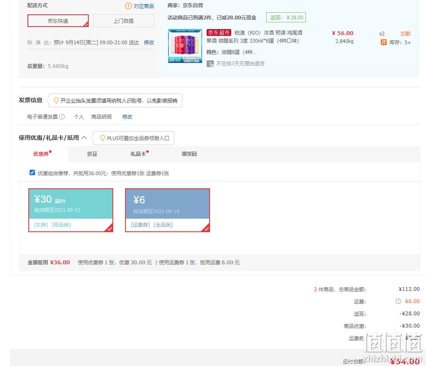The height and width of the screenshot is (366, 426).
Task: Click the 返现 -¥28.00 summary value
Action: [410, 313]
